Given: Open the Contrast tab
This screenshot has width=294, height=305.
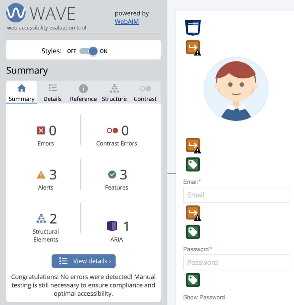Looking at the screenshot, I should pyautogui.click(x=145, y=92).
